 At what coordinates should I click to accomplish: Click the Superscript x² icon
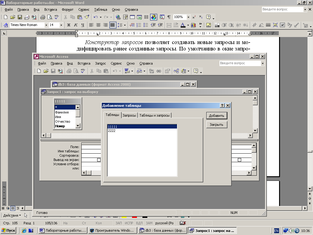pyautogui.click(x=194, y=17)
